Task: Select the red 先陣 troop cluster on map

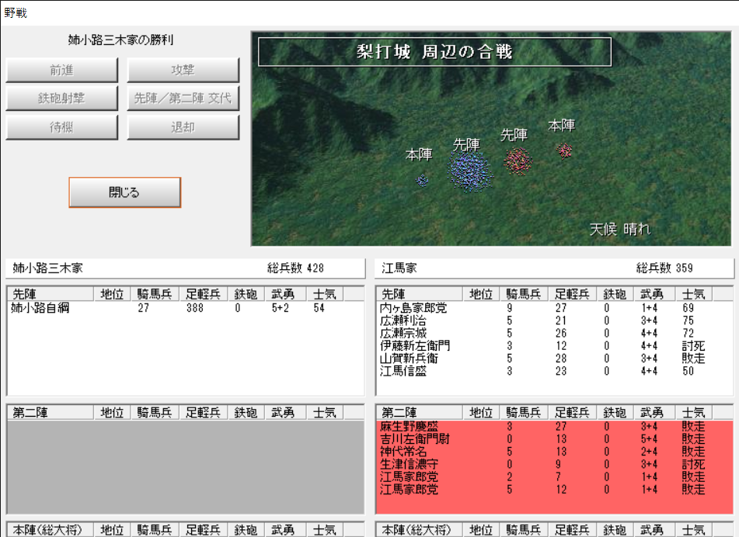Action: [518, 160]
